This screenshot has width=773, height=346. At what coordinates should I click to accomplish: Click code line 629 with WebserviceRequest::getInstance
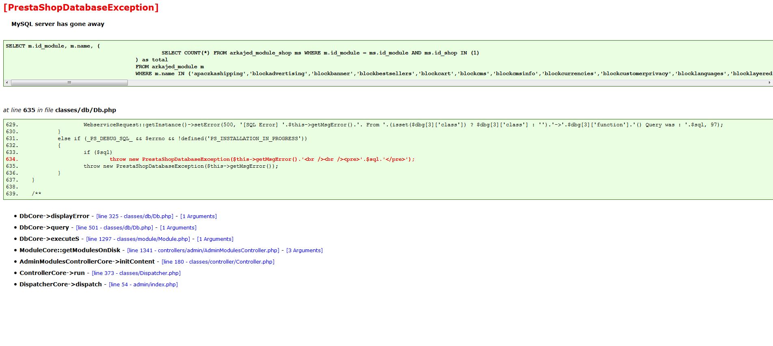click(403, 125)
